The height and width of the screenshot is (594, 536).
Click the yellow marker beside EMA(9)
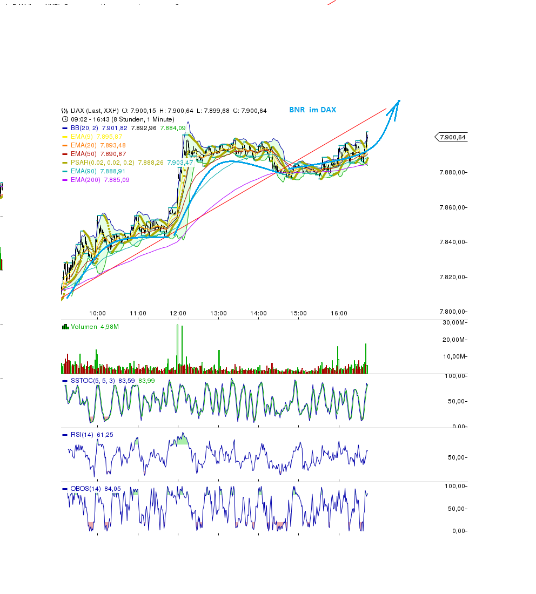[x=65, y=137]
